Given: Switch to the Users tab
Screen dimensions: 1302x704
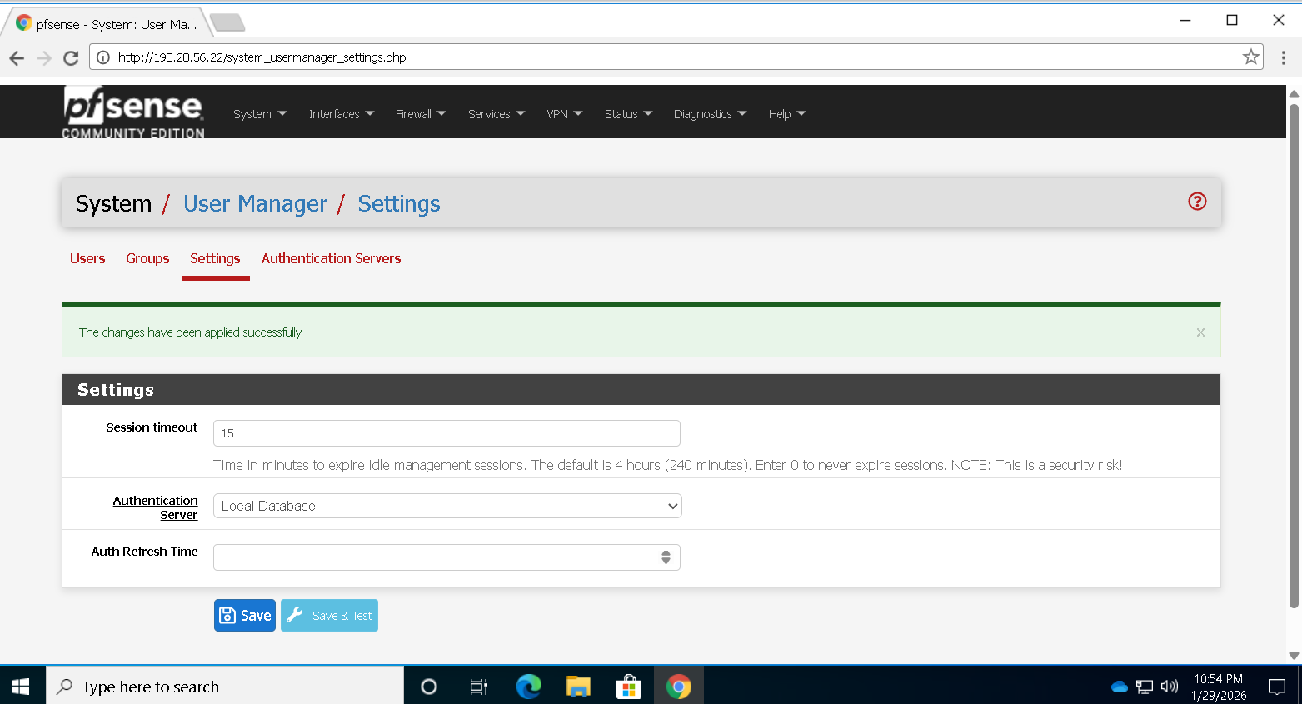Looking at the screenshot, I should click(87, 258).
